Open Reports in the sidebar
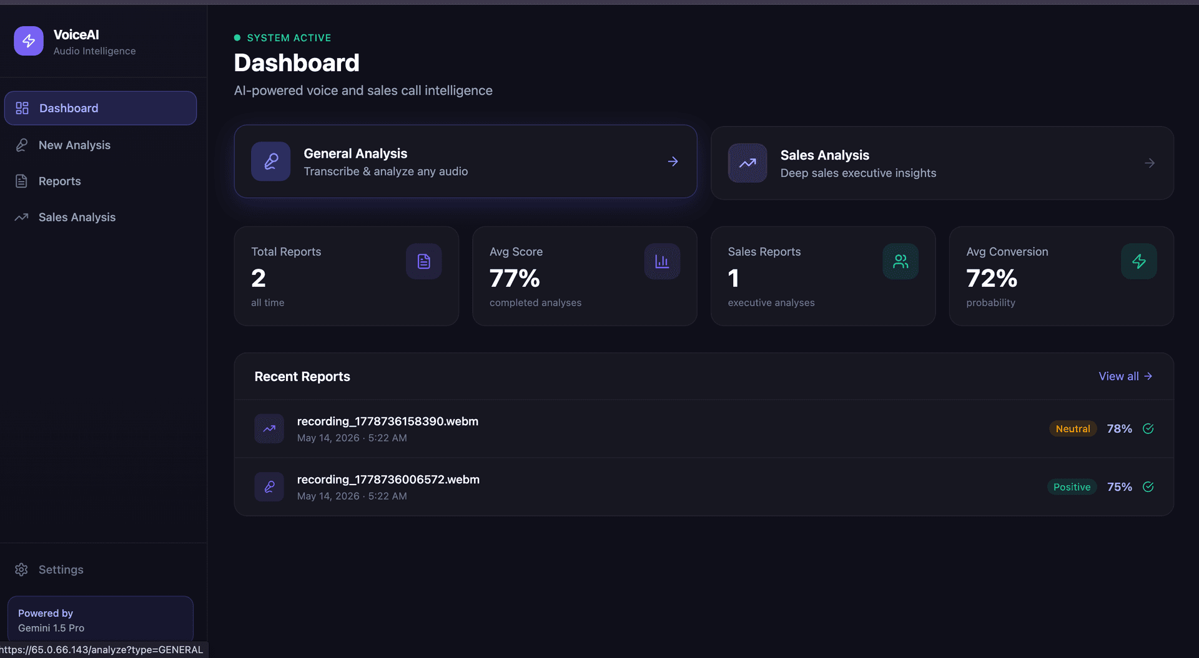The height and width of the screenshot is (658, 1199). tap(101, 181)
